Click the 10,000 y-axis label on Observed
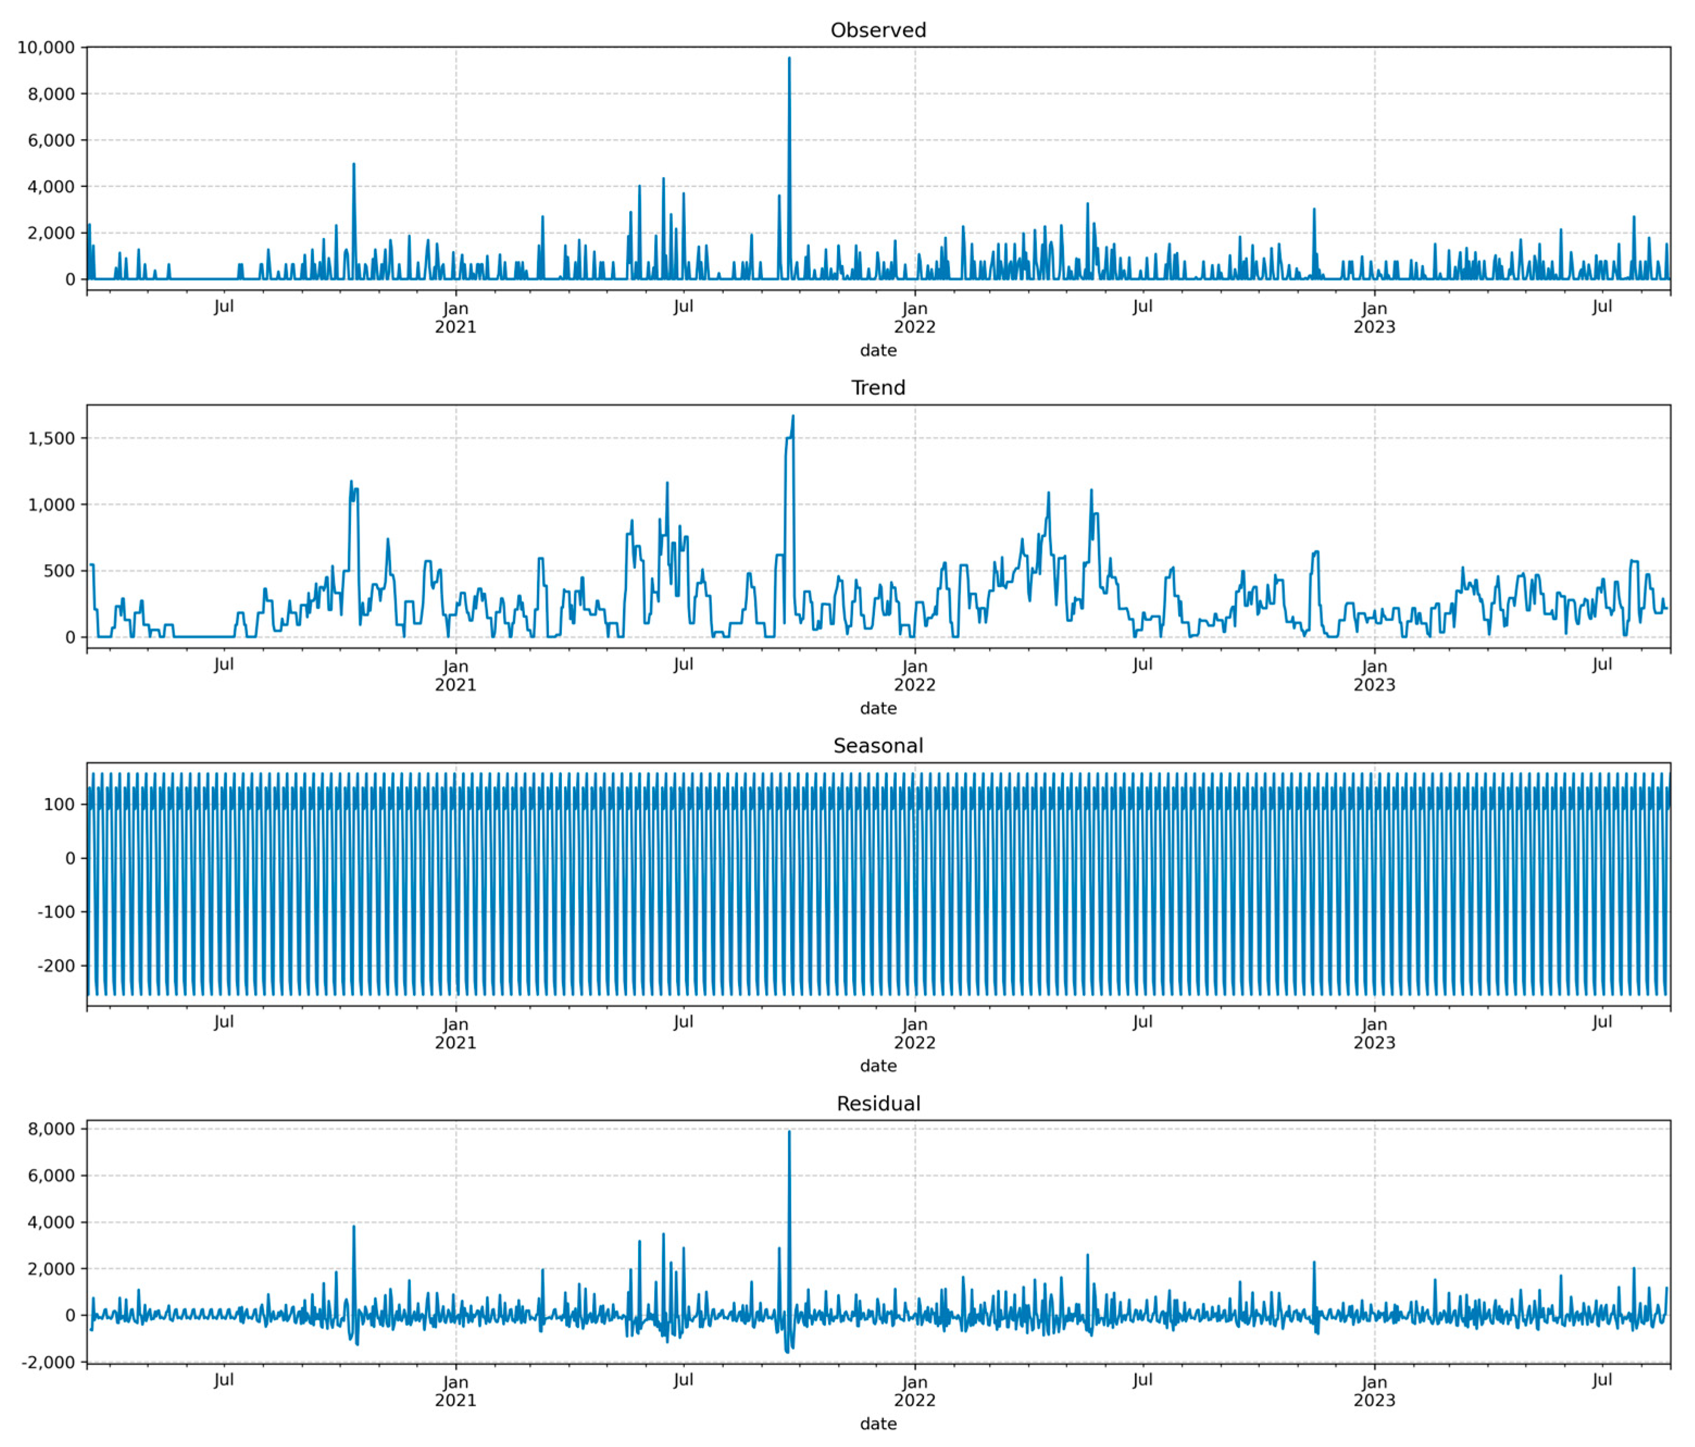 pyautogui.click(x=46, y=47)
